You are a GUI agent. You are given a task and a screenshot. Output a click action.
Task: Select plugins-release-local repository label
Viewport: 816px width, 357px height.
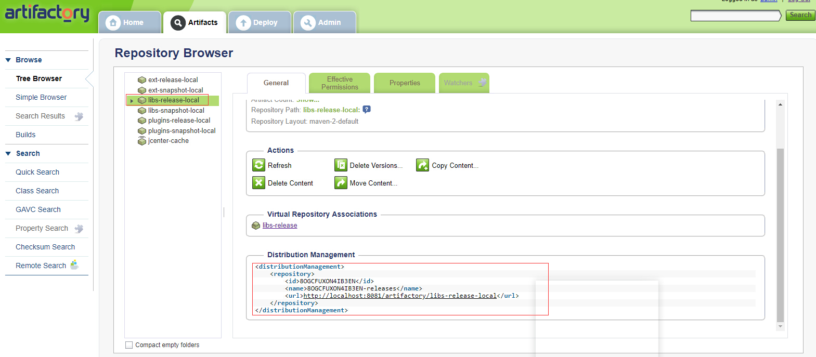point(179,121)
